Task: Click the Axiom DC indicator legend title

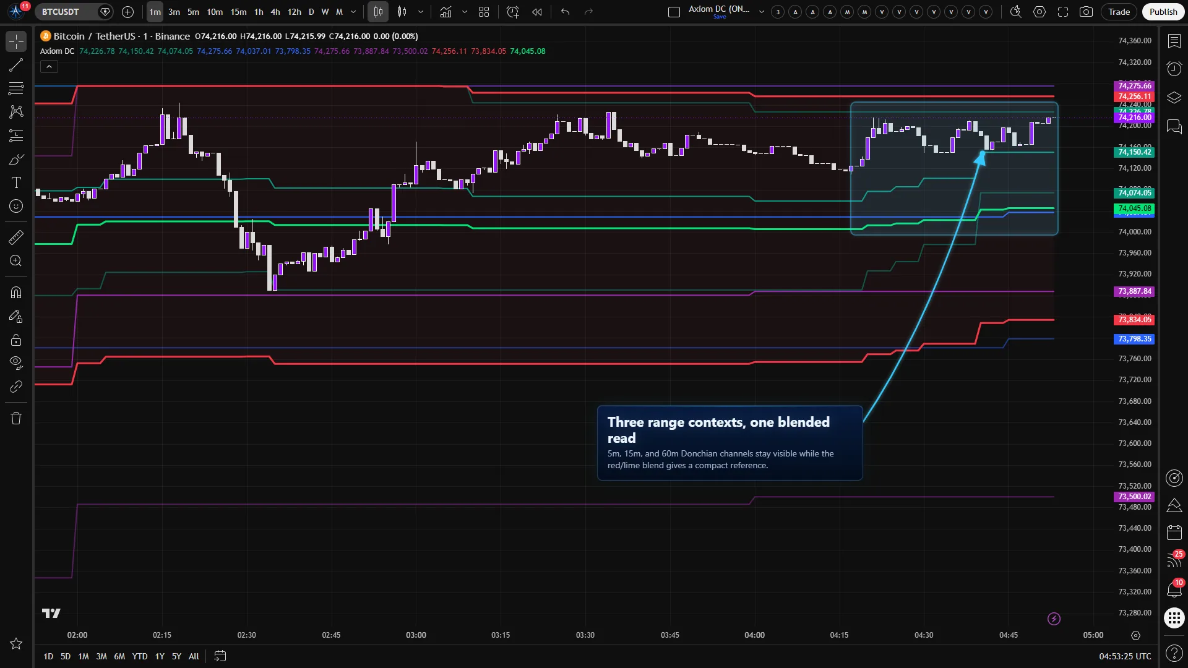Action: point(58,51)
